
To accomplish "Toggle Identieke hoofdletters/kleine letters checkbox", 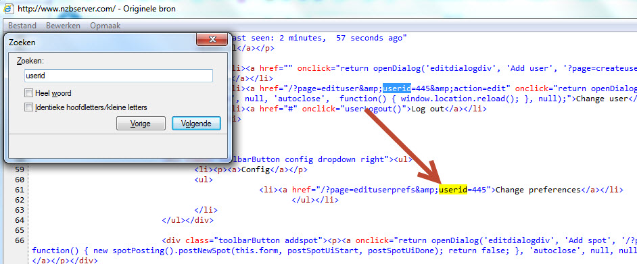I will click(x=28, y=107).
